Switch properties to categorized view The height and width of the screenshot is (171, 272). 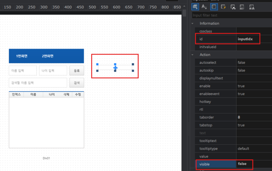(195, 7)
